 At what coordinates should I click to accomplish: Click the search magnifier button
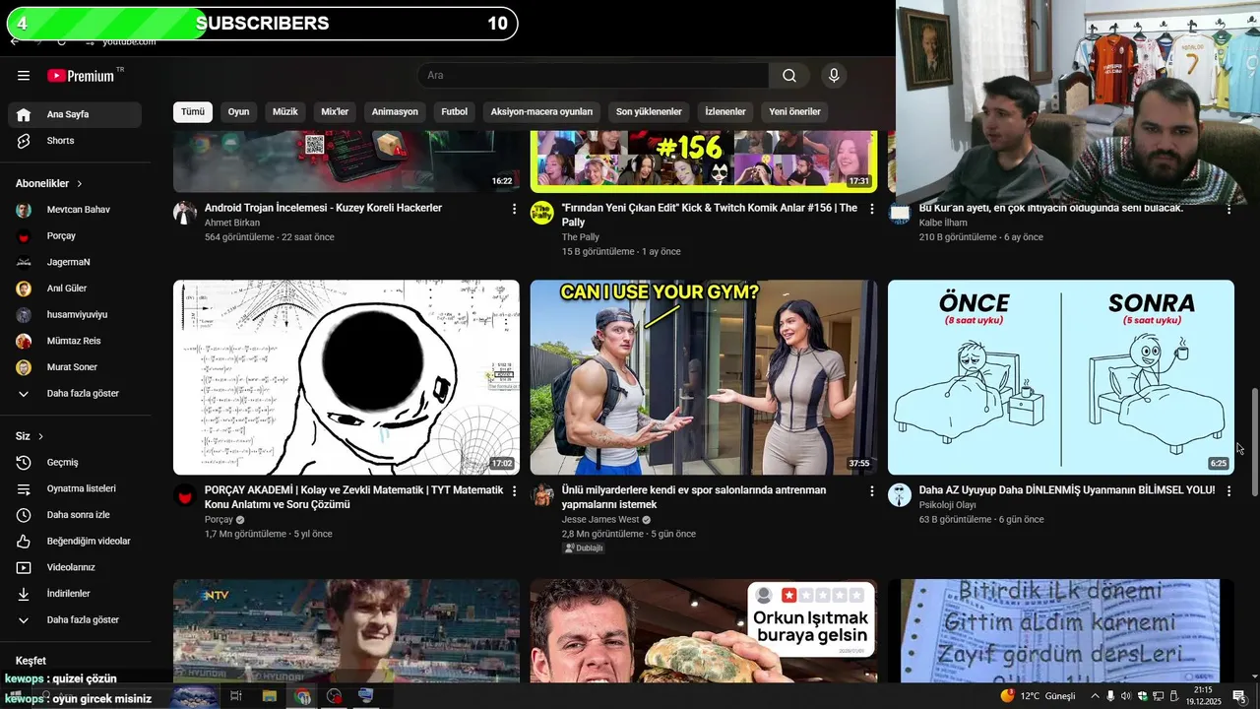pos(789,76)
